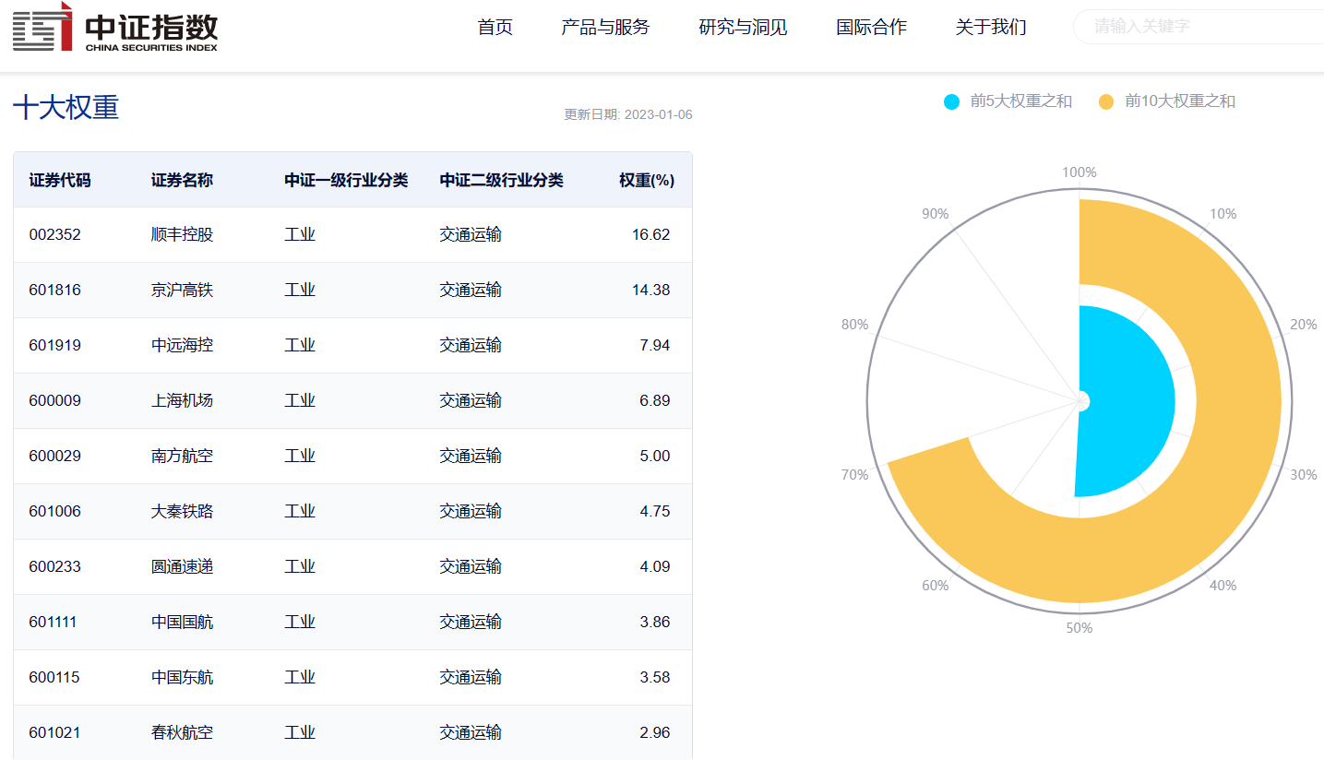Toggle the 前5大权重之和 legend item
This screenshot has width=1324, height=760.
[x=1008, y=101]
